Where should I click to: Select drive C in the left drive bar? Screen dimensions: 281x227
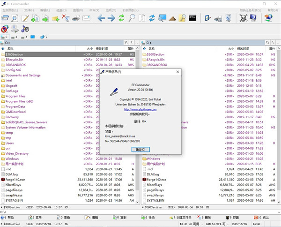pyautogui.click(x=6, y=36)
